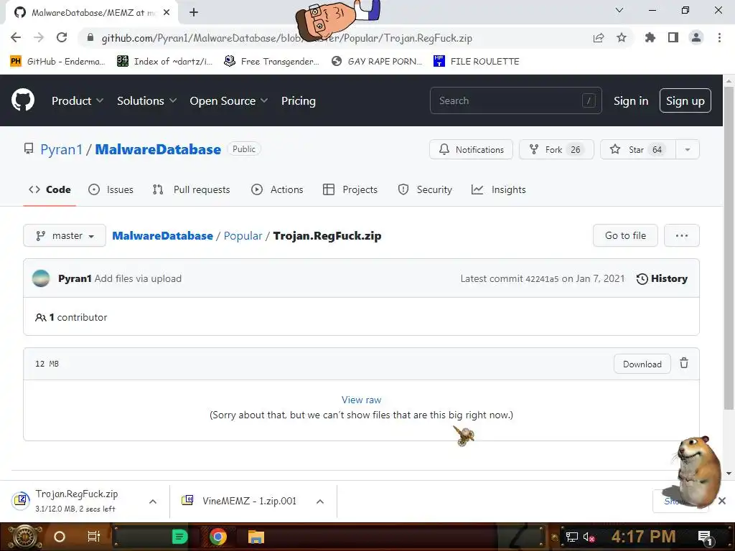The height and width of the screenshot is (551, 735).
Task: Open the FILE ROULETTE bookmark
Action: pyautogui.click(x=477, y=62)
